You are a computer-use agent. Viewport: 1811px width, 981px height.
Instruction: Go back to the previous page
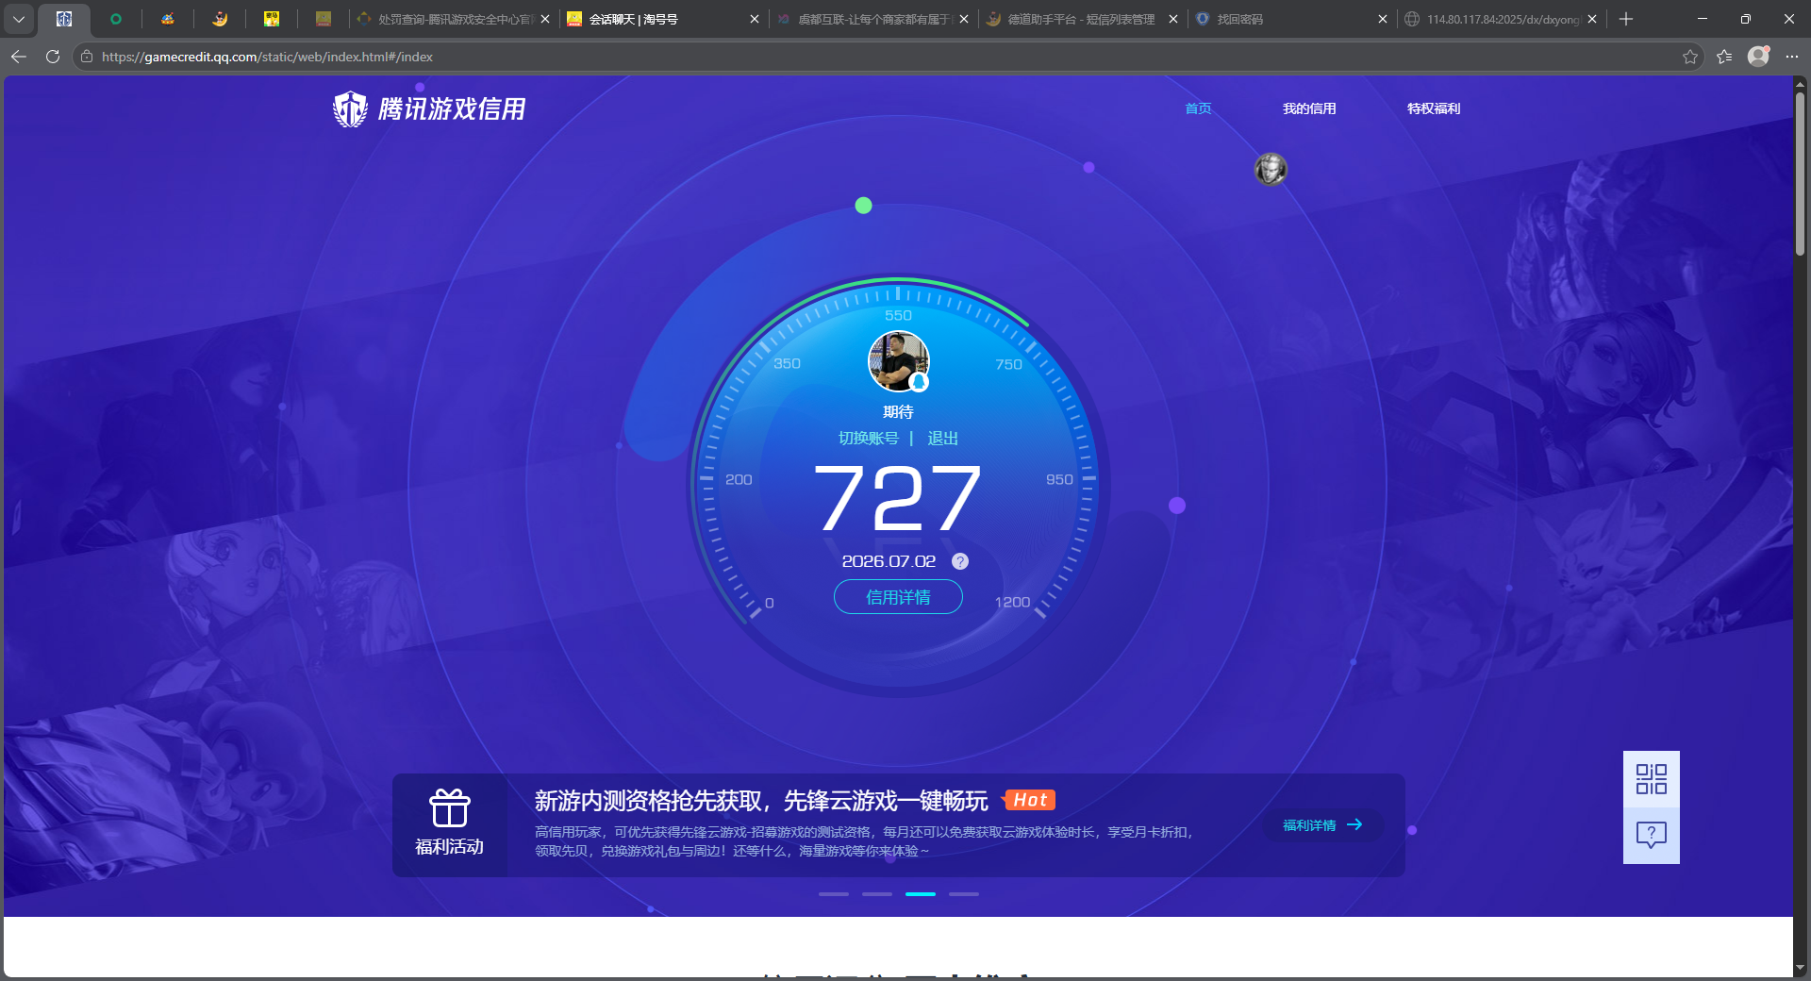19,57
